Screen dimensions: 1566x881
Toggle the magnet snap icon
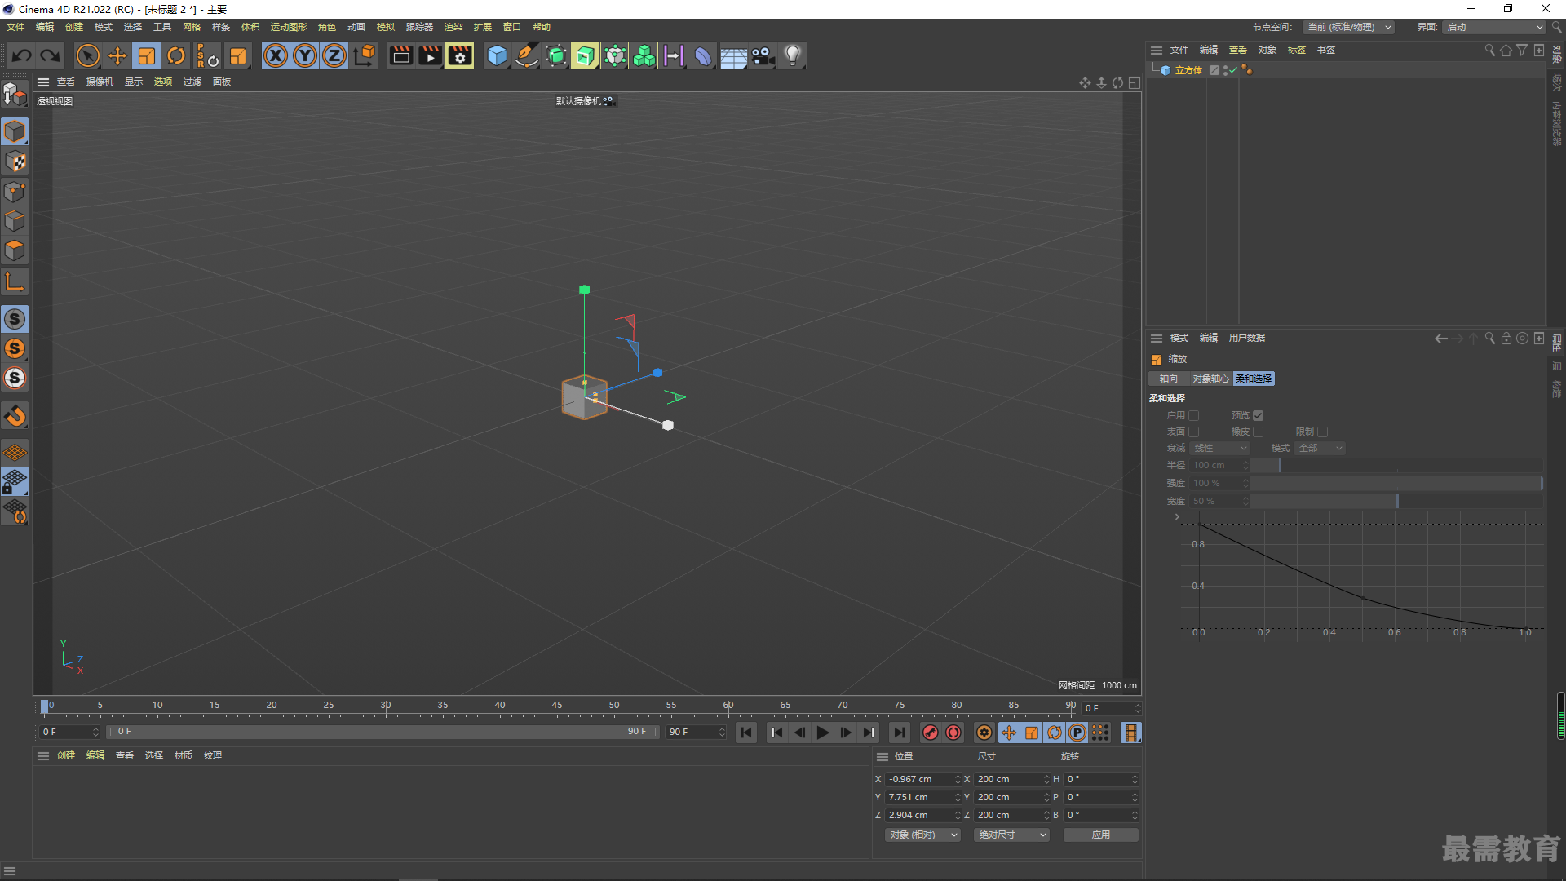pyautogui.click(x=15, y=416)
